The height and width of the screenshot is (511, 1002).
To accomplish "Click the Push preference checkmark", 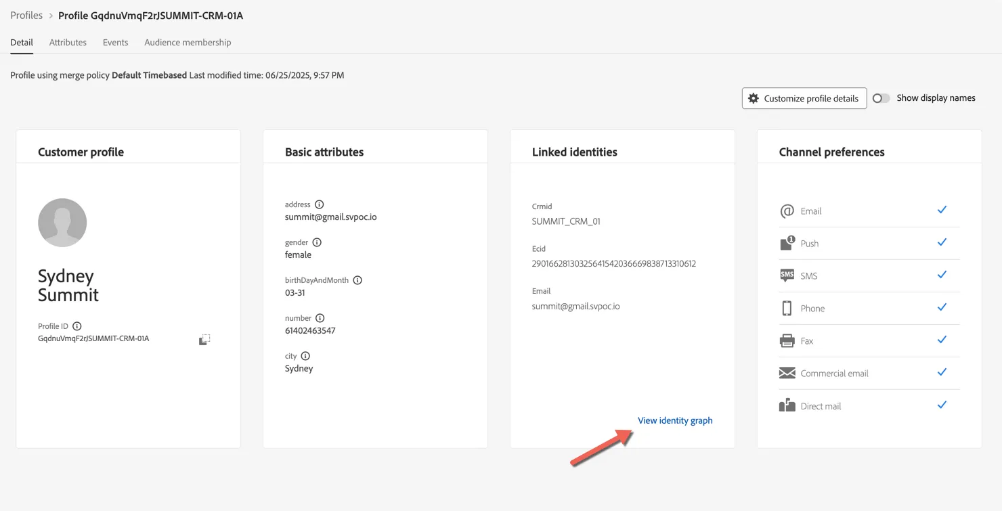I will click(x=942, y=242).
